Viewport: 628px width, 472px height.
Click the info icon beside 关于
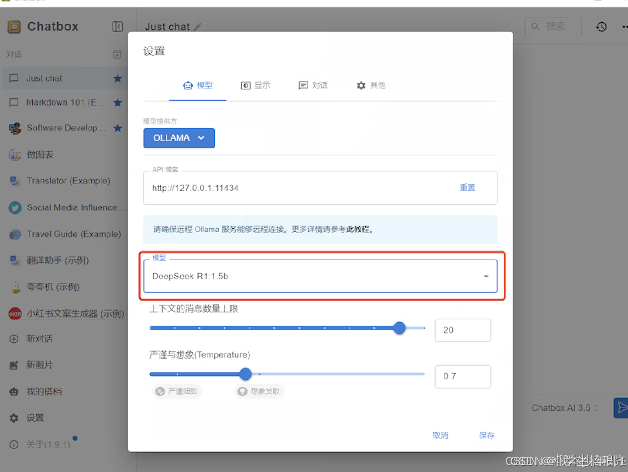pos(14,445)
